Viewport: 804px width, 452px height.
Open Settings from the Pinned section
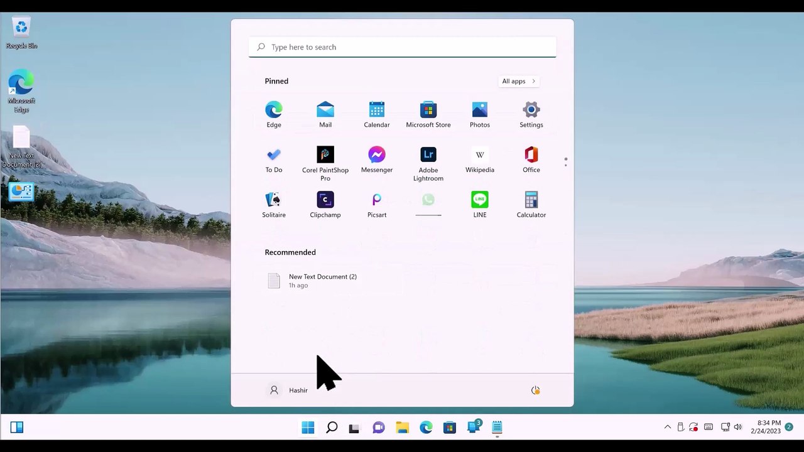(x=531, y=115)
